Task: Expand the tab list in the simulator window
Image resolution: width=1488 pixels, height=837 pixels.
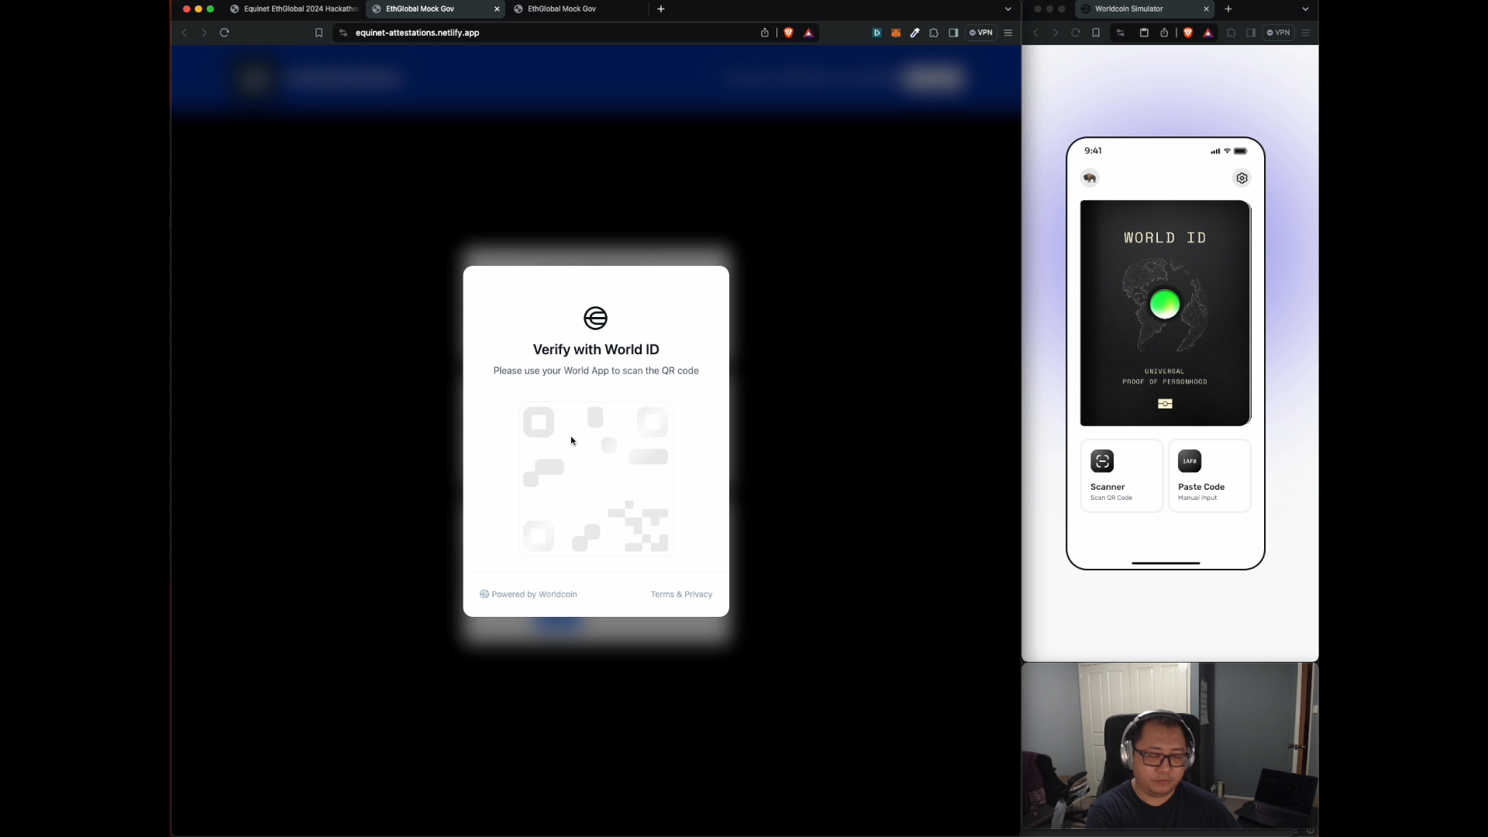Action: point(1306,9)
